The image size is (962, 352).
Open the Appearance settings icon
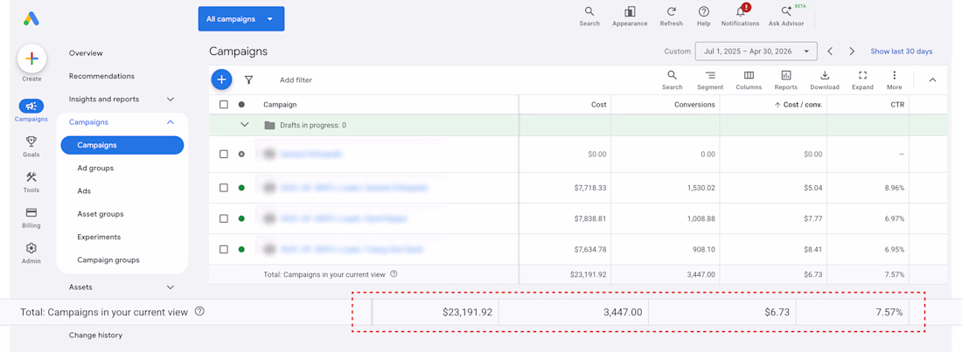pos(630,11)
